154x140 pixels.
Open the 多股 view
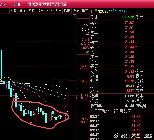(x=31, y=11)
